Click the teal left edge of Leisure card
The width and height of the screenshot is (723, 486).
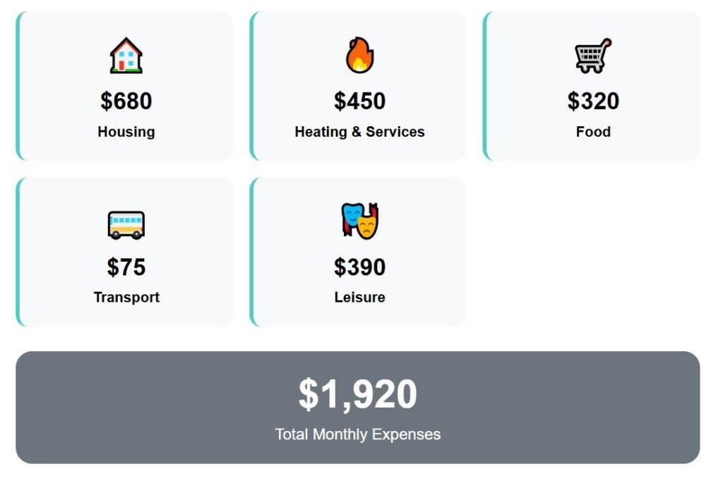[251, 253]
